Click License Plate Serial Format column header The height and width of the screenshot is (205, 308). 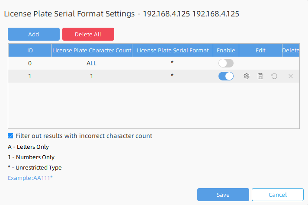173,50
